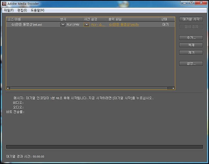Maximize the Adobe Media Encoder window
This screenshot has height=164, width=209.
[191, 3]
